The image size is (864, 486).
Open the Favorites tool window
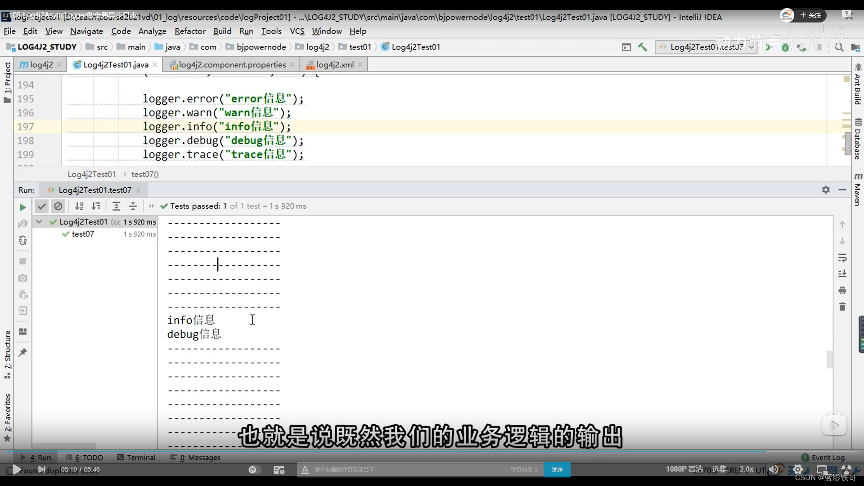coord(7,418)
